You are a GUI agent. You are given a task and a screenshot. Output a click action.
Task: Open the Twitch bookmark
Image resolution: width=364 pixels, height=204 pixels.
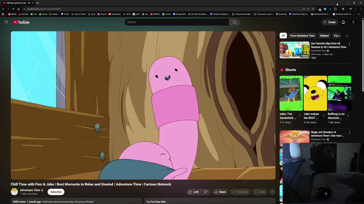[65, 14]
